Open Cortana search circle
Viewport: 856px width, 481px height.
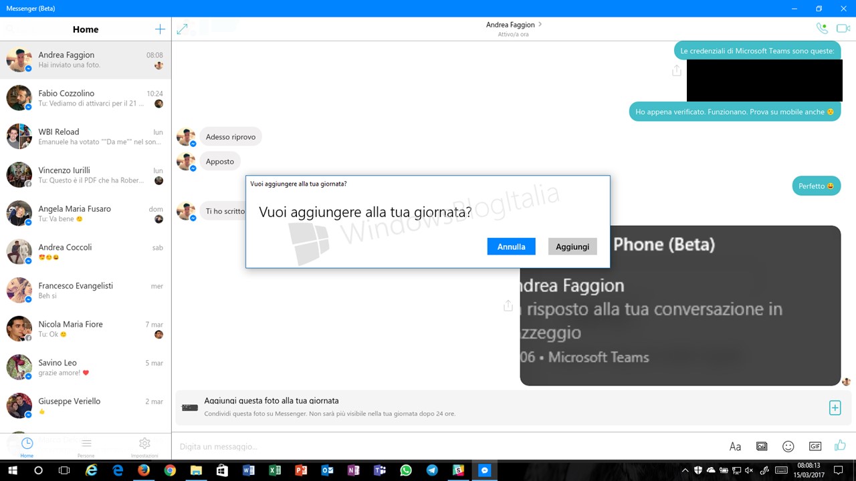coord(38,470)
